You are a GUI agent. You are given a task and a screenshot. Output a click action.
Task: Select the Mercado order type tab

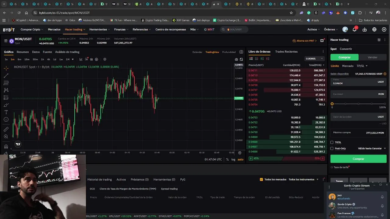[348, 66]
